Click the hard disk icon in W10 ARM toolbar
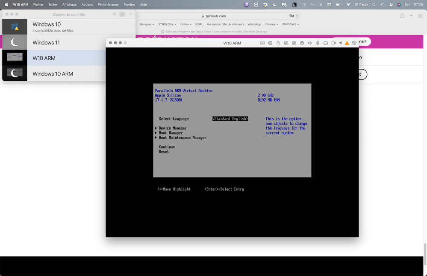Viewport: 427px width, 276px height. (x=325, y=43)
